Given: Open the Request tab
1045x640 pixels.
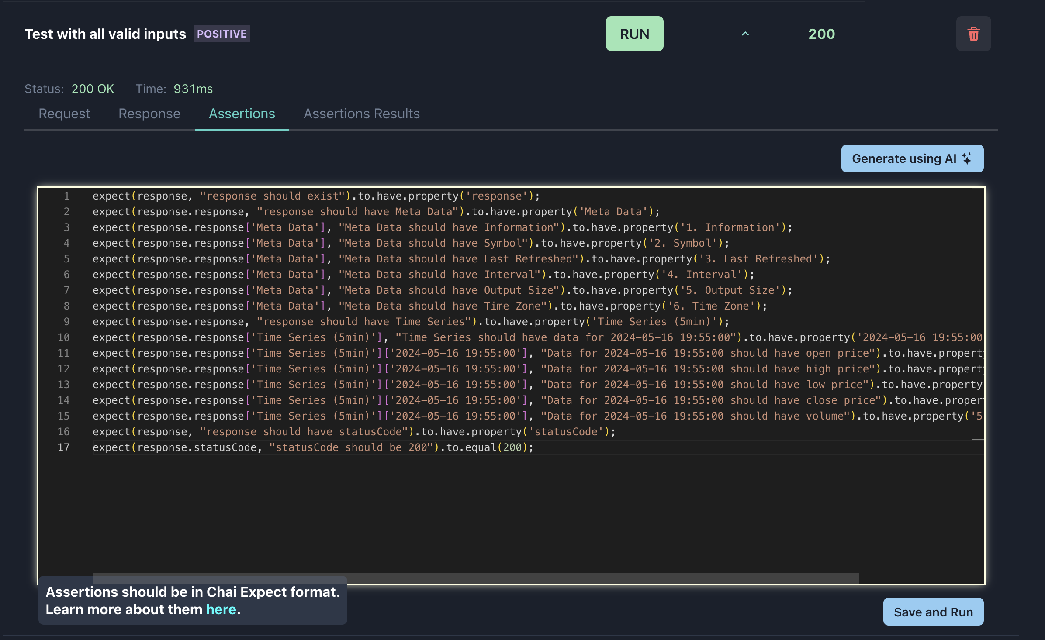Looking at the screenshot, I should 64,114.
